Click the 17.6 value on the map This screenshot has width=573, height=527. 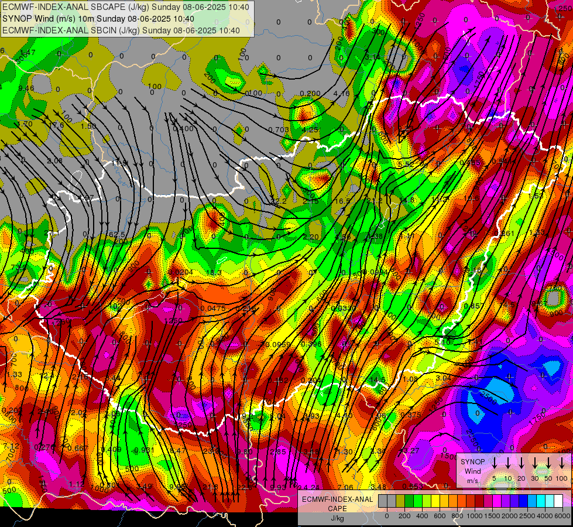(x=57, y=125)
